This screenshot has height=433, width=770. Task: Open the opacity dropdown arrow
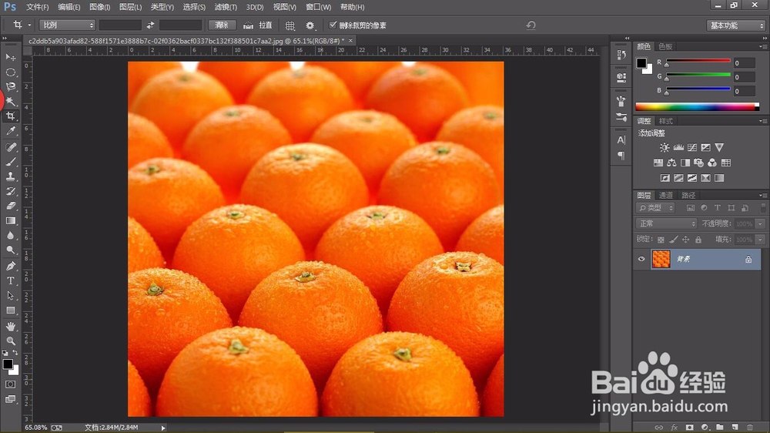760,223
